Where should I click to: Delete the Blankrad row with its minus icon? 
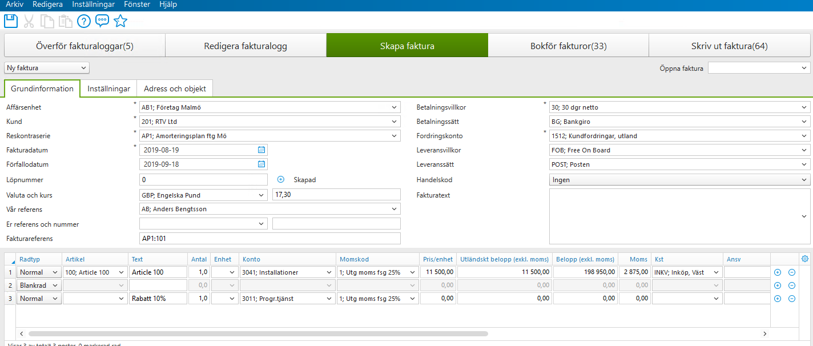[792, 285]
